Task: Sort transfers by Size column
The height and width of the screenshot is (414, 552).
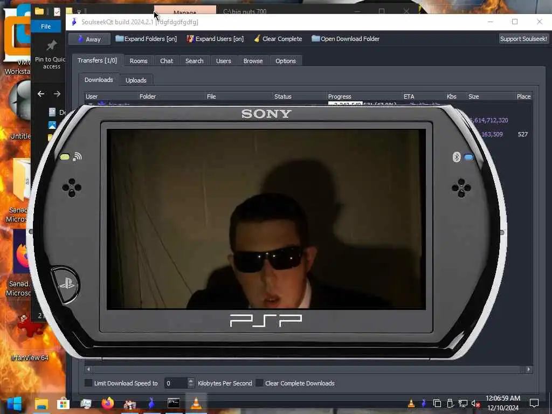Action: coord(492,96)
